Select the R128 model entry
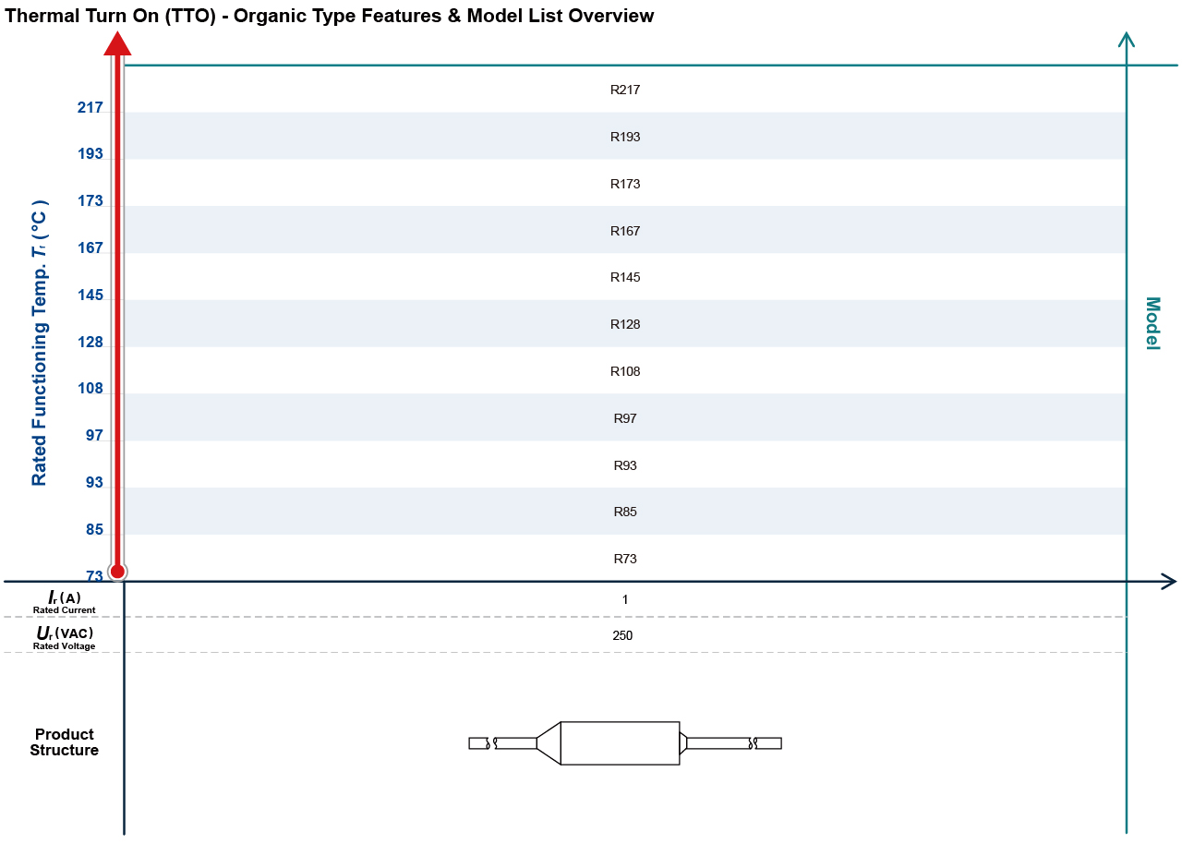The height and width of the screenshot is (868, 1182). tap(624, 324)
